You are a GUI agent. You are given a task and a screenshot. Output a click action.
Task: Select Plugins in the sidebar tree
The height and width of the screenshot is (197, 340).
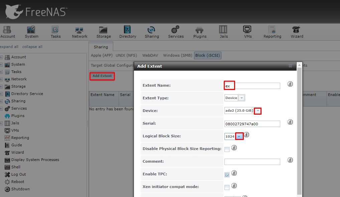[x=18, y=116]
